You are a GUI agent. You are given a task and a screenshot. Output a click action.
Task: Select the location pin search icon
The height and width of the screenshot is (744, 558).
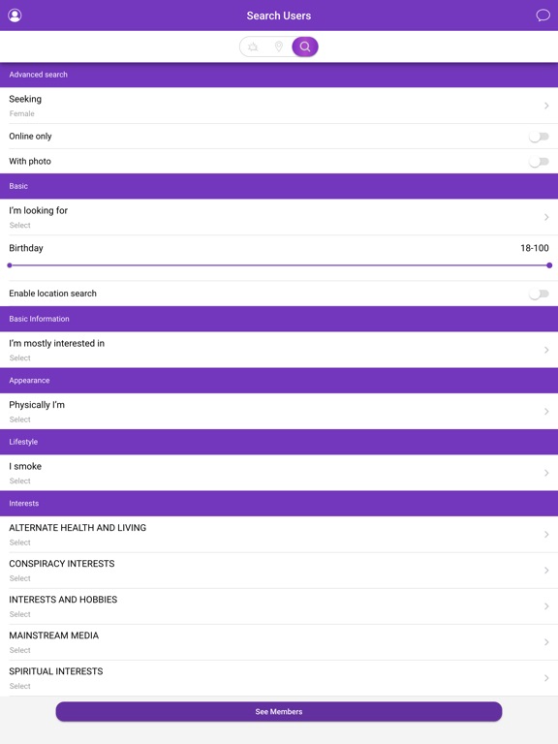point(279,46)
